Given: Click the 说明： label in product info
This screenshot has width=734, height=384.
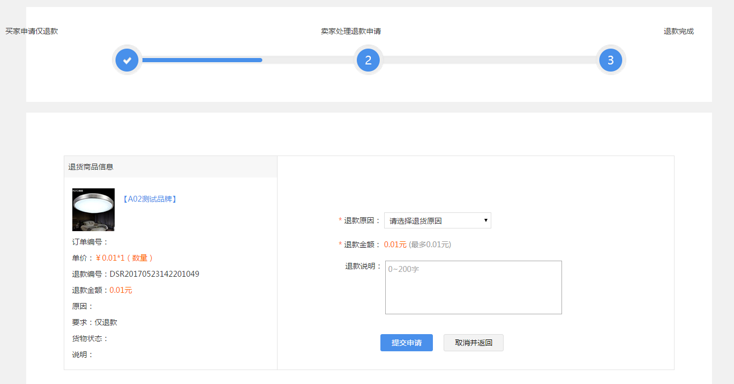Looking at the screenshot, I should (83, 355).
